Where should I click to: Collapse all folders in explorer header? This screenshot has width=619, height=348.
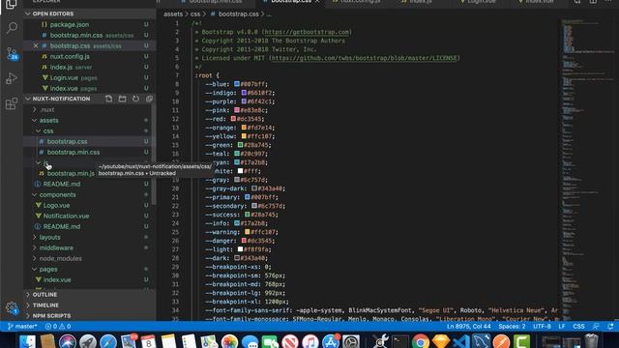pyautogui.click(x=149, y=99)
